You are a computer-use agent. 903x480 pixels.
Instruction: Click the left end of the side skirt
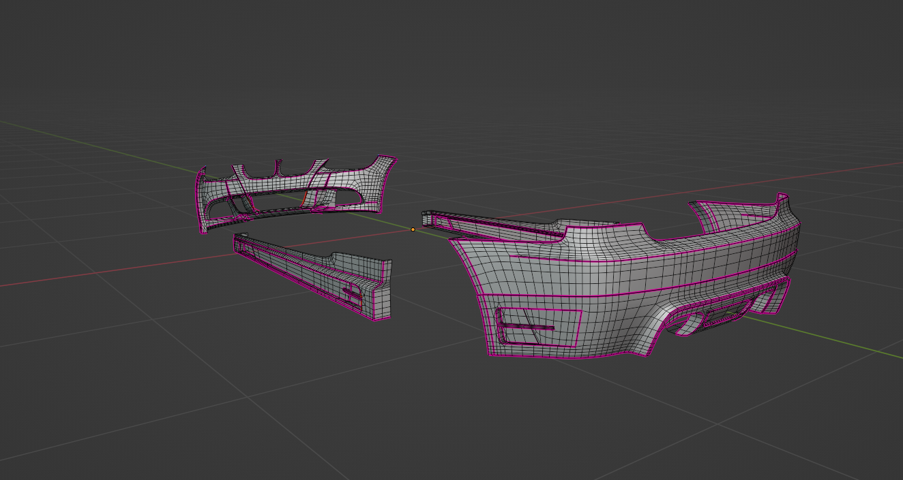pos(237,240)
